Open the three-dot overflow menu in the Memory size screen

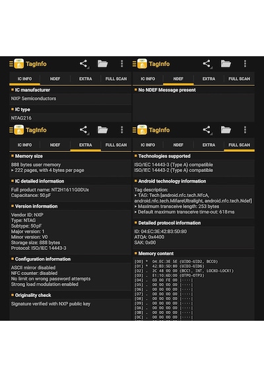click(x=121, y=130)
